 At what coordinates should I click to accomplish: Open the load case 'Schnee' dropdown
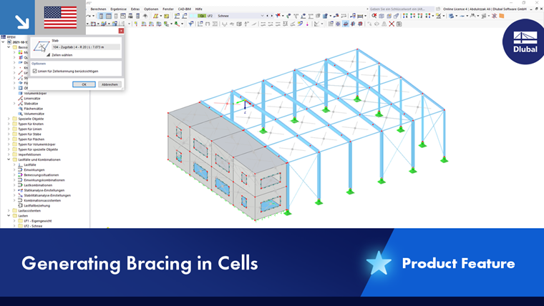pos(262,16)
